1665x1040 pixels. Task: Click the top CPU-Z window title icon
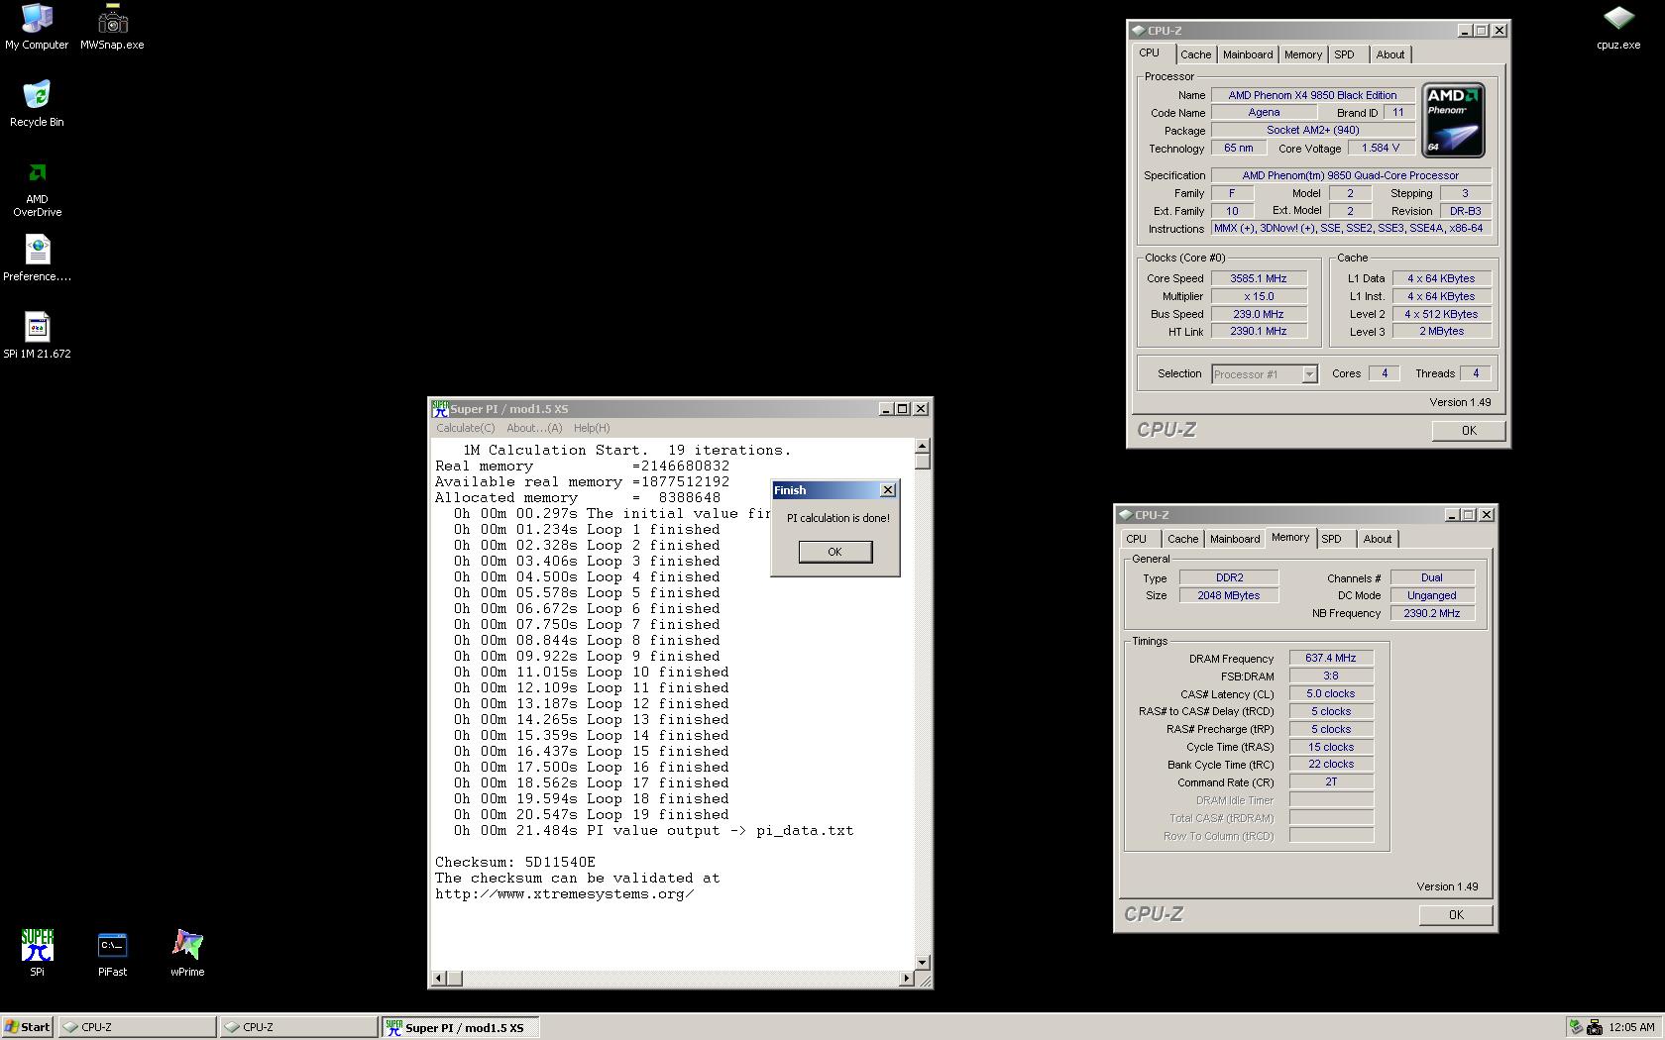pos(1139,31)
